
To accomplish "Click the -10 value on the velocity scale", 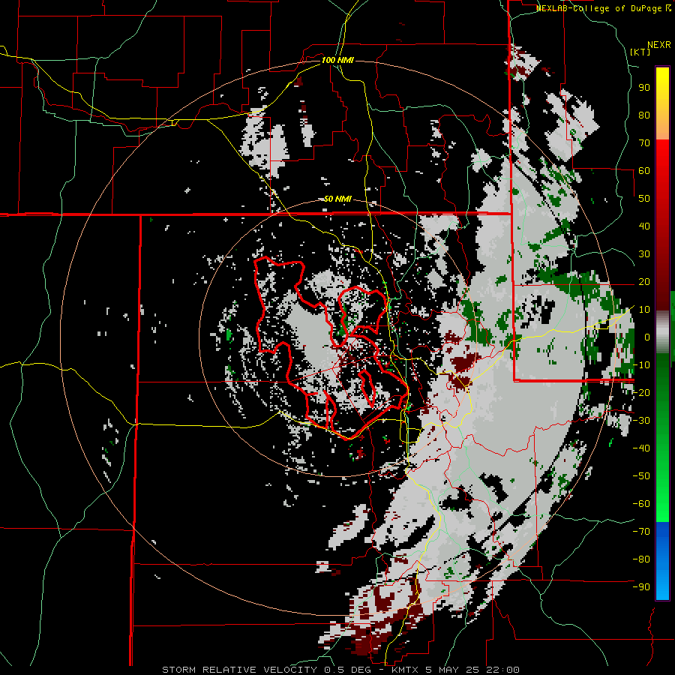I will pyautogui.click(x=641, y=365).
